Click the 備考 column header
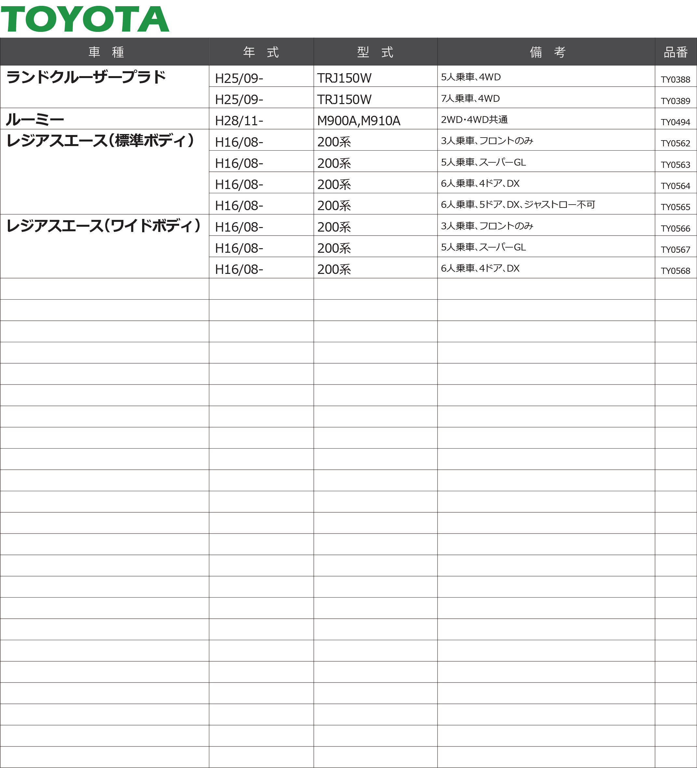Image resolution: width=697 pixels, height=768 pixels. tap(547, 52)
